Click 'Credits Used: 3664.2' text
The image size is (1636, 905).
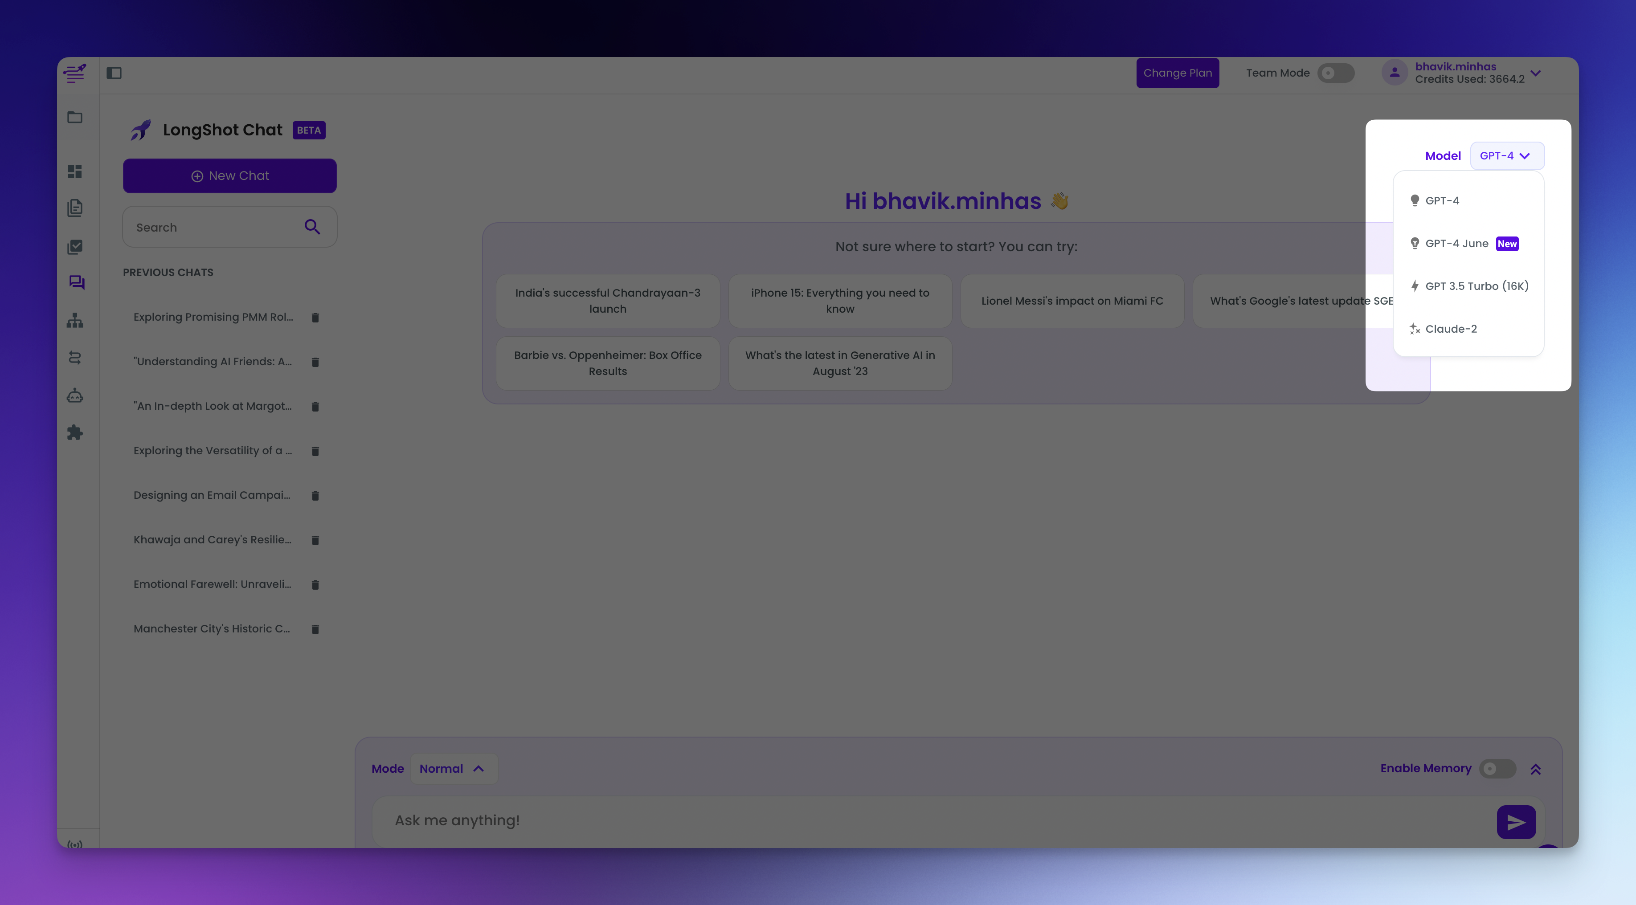[1470, 79]
